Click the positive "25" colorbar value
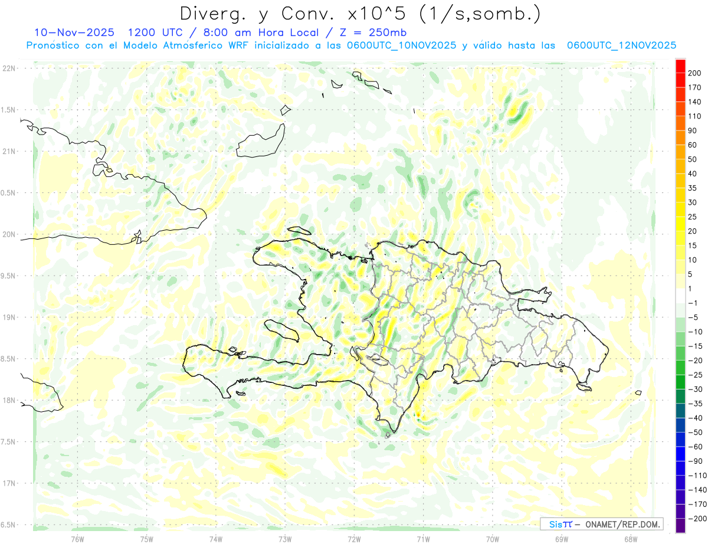708x547 pixels. click(x=693, y=217)
